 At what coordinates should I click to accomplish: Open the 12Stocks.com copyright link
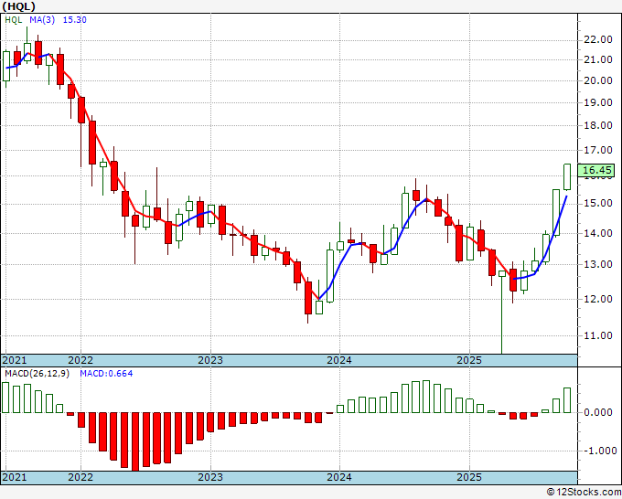(584, 492)
